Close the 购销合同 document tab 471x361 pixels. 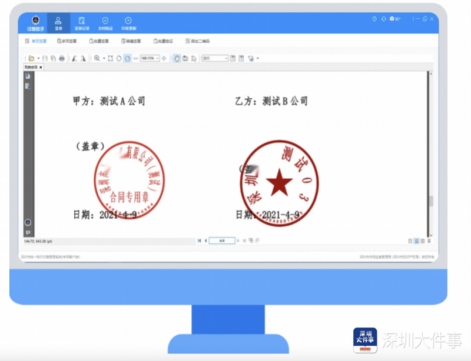click(x=41, y=68)
